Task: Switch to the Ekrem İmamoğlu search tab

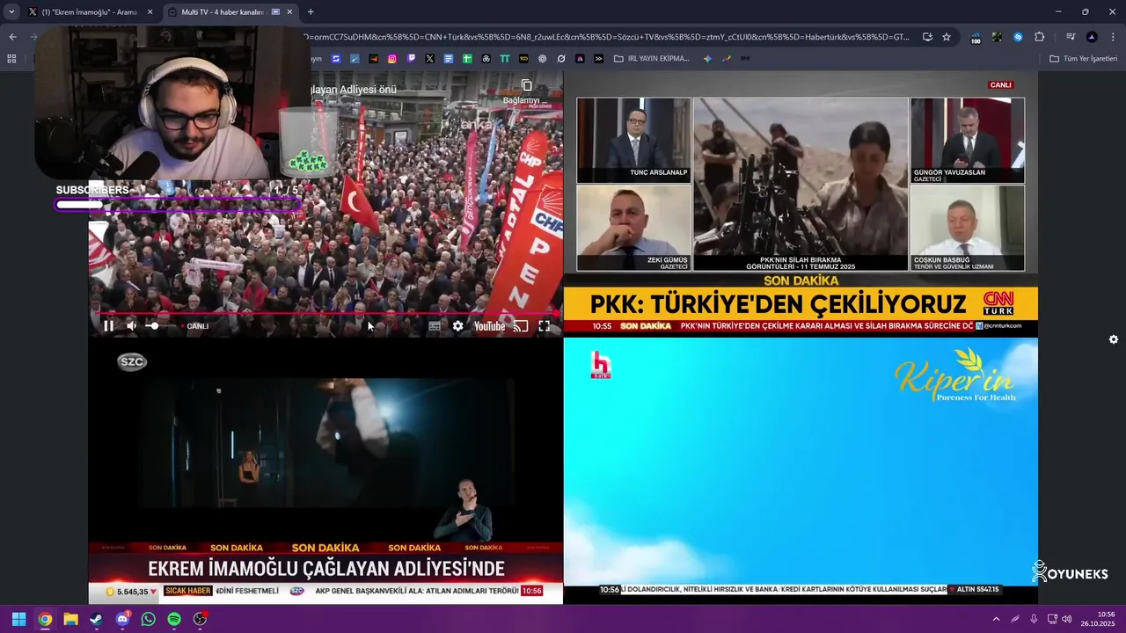Action: click(x=88, y=12)
